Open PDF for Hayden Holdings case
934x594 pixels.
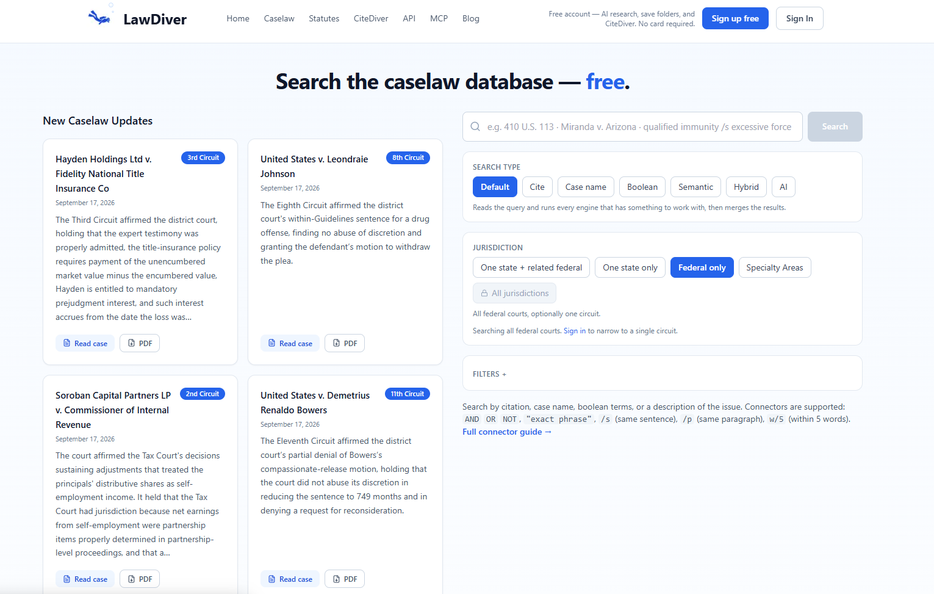tap(140, 343)
